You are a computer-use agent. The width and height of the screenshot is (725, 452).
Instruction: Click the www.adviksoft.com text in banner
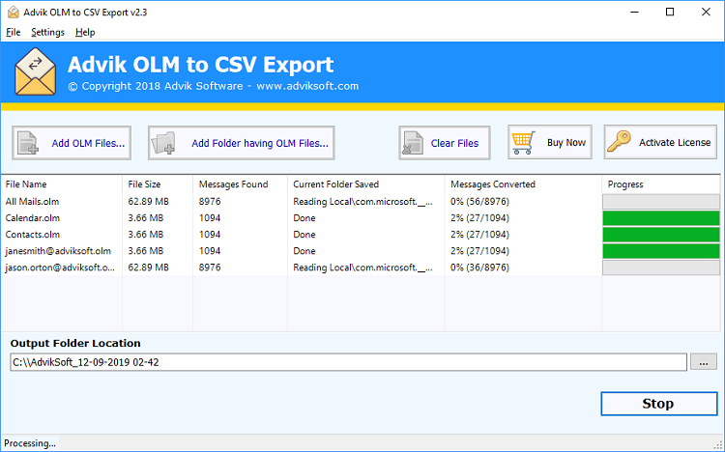(307, 86)
